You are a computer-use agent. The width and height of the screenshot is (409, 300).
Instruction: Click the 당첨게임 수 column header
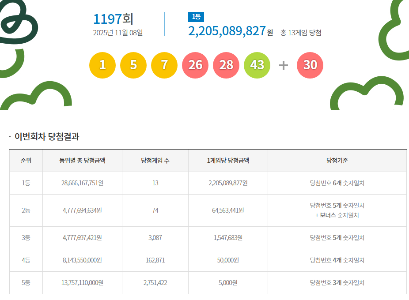[155, 161]
